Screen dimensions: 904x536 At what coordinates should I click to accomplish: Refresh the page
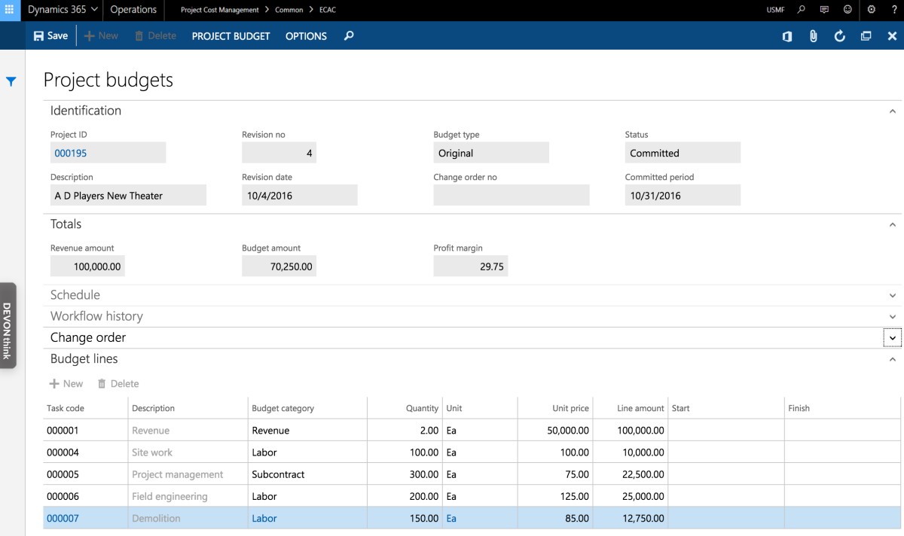point(840,36)
